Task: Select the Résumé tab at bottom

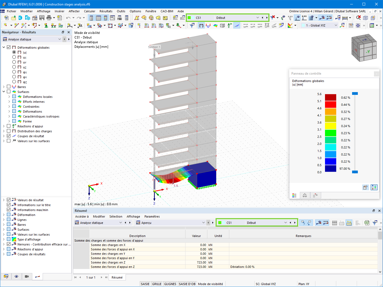Action: 117,277
